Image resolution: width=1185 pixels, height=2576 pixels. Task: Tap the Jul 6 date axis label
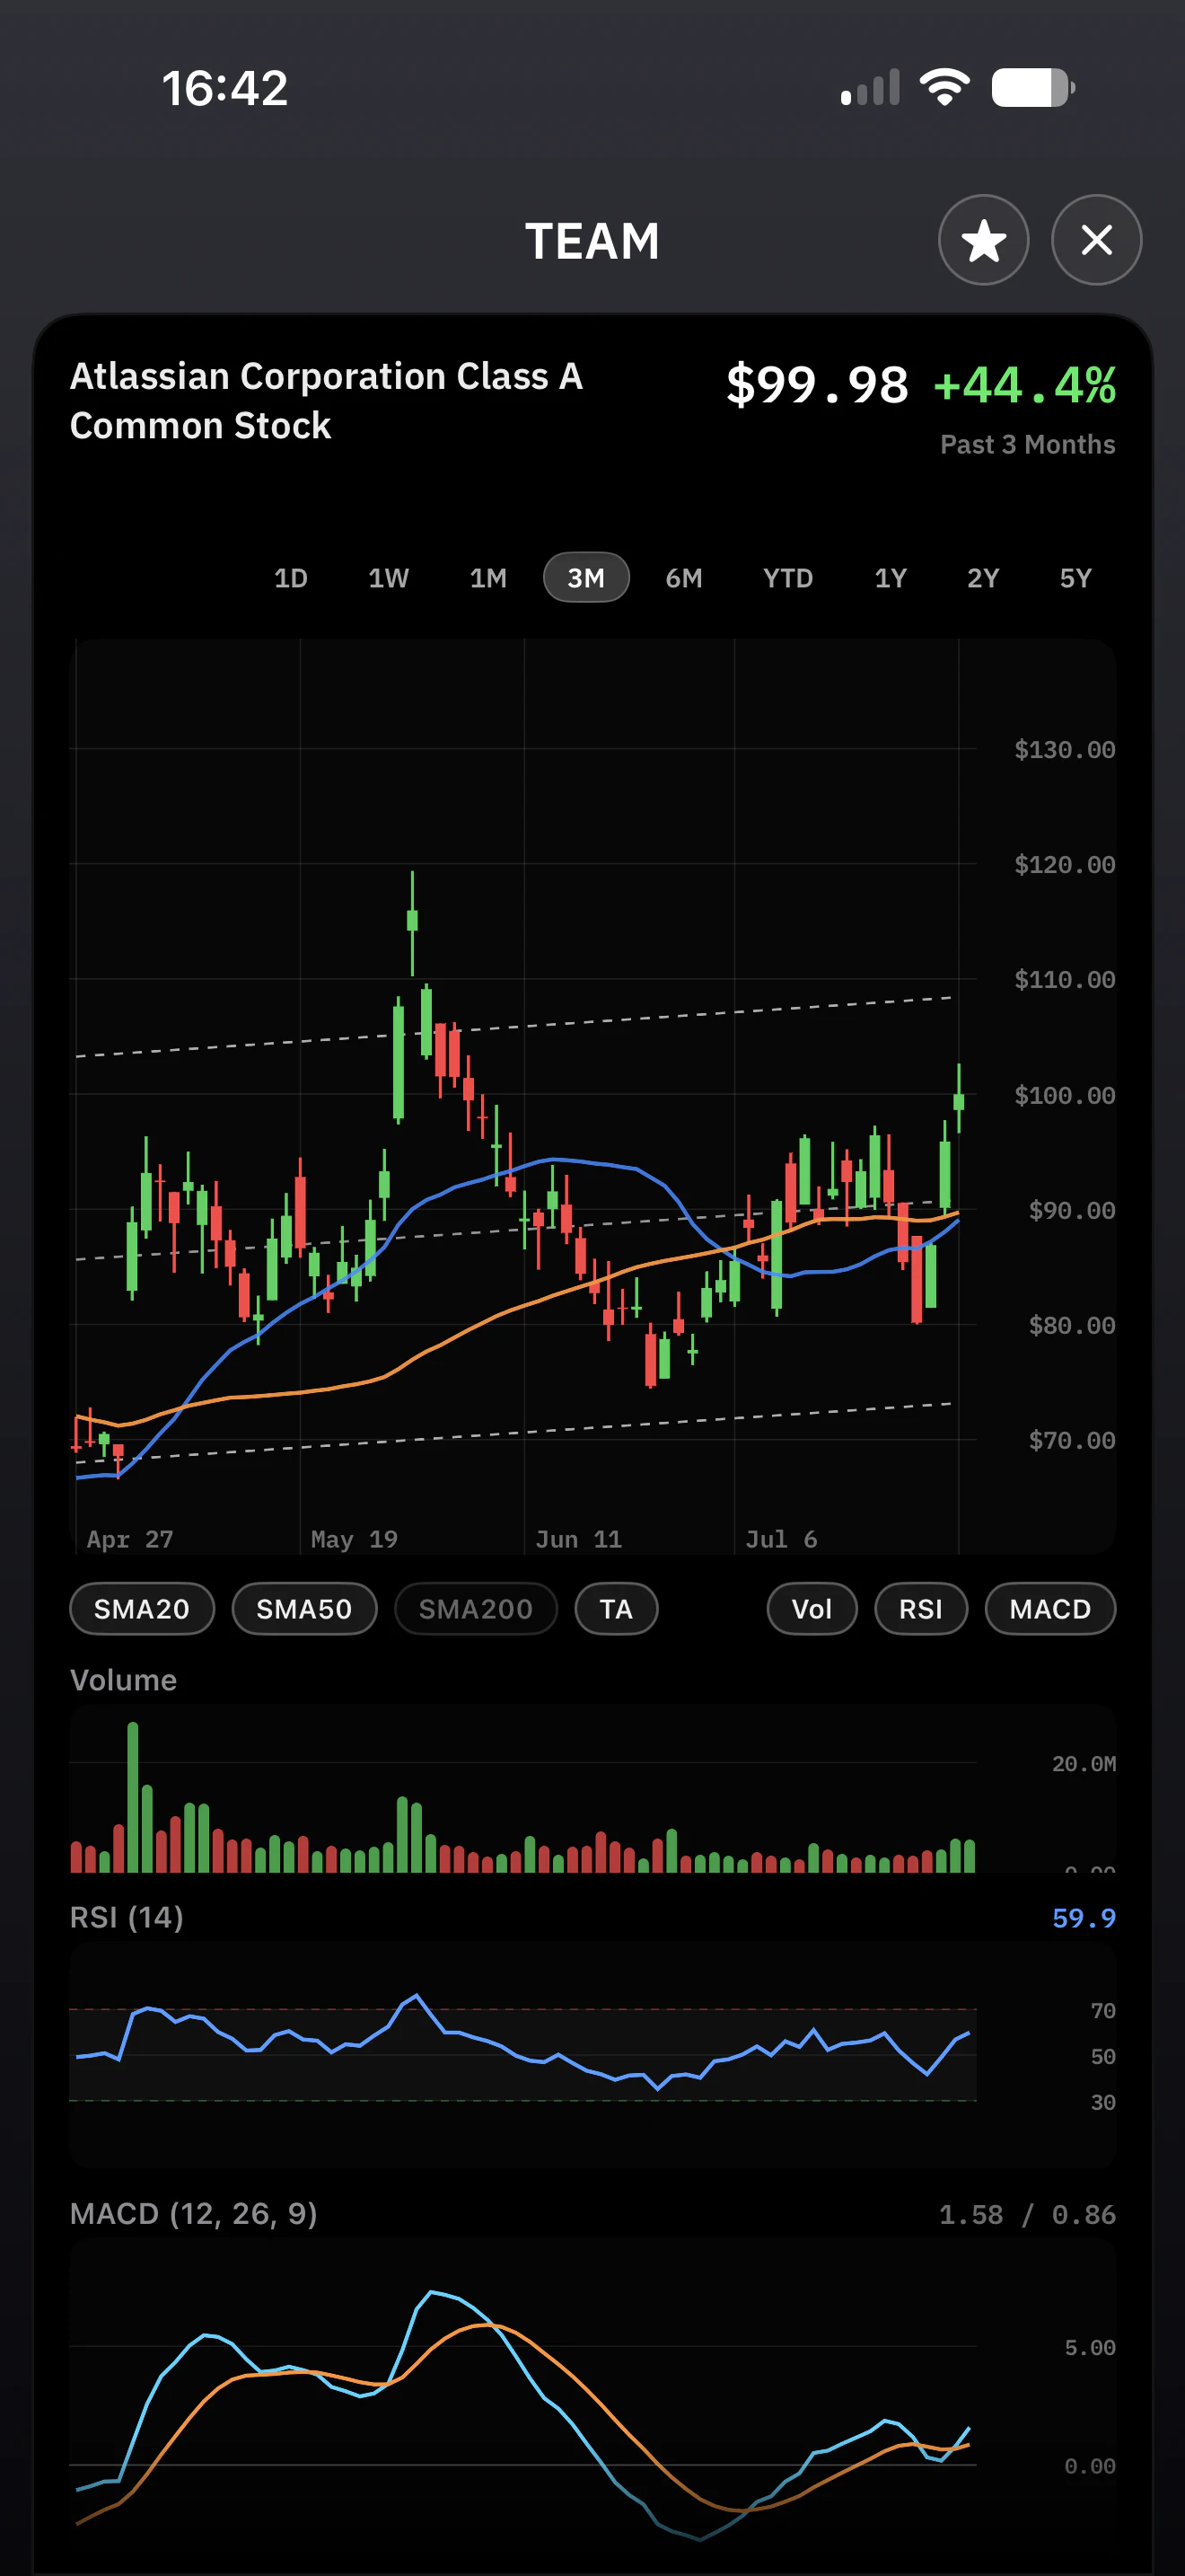(x=781, y=1539)
